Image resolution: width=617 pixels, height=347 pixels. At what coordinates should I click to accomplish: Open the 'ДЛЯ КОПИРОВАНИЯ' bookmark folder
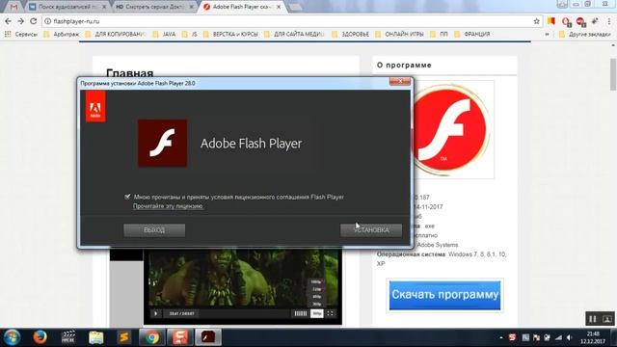coord(116,35)
